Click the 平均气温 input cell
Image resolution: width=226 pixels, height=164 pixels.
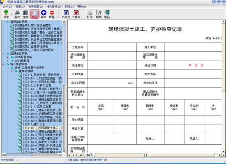click(112, 74)
